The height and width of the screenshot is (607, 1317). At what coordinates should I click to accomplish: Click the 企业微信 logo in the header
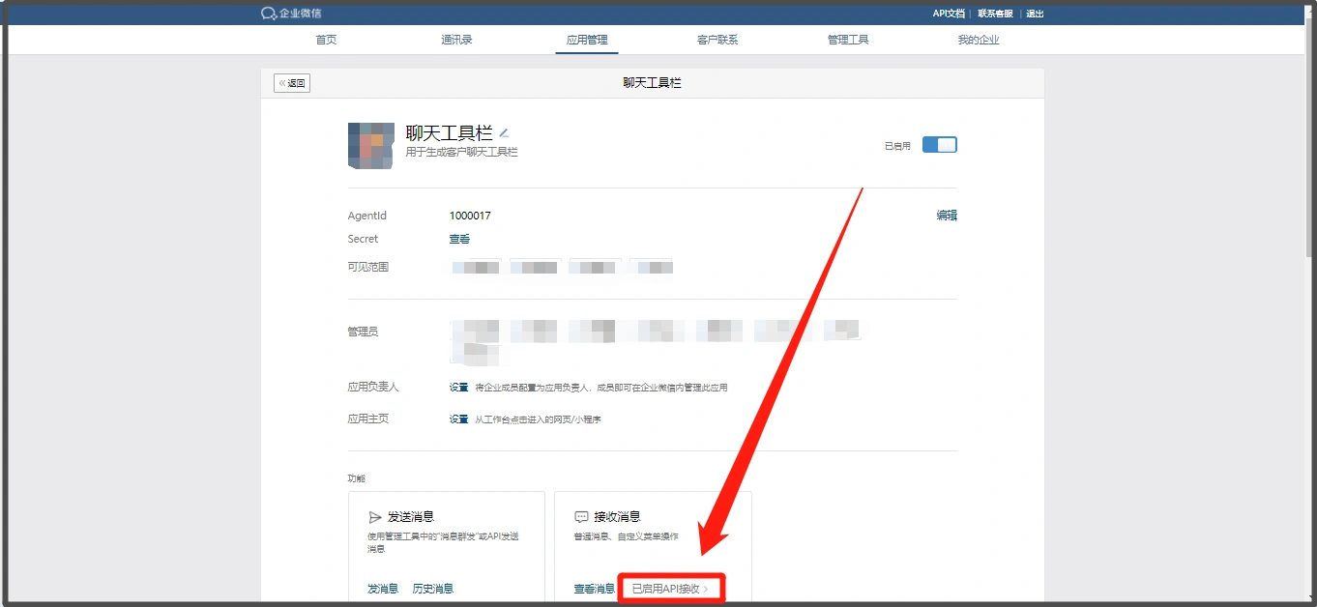click(291, 14)
